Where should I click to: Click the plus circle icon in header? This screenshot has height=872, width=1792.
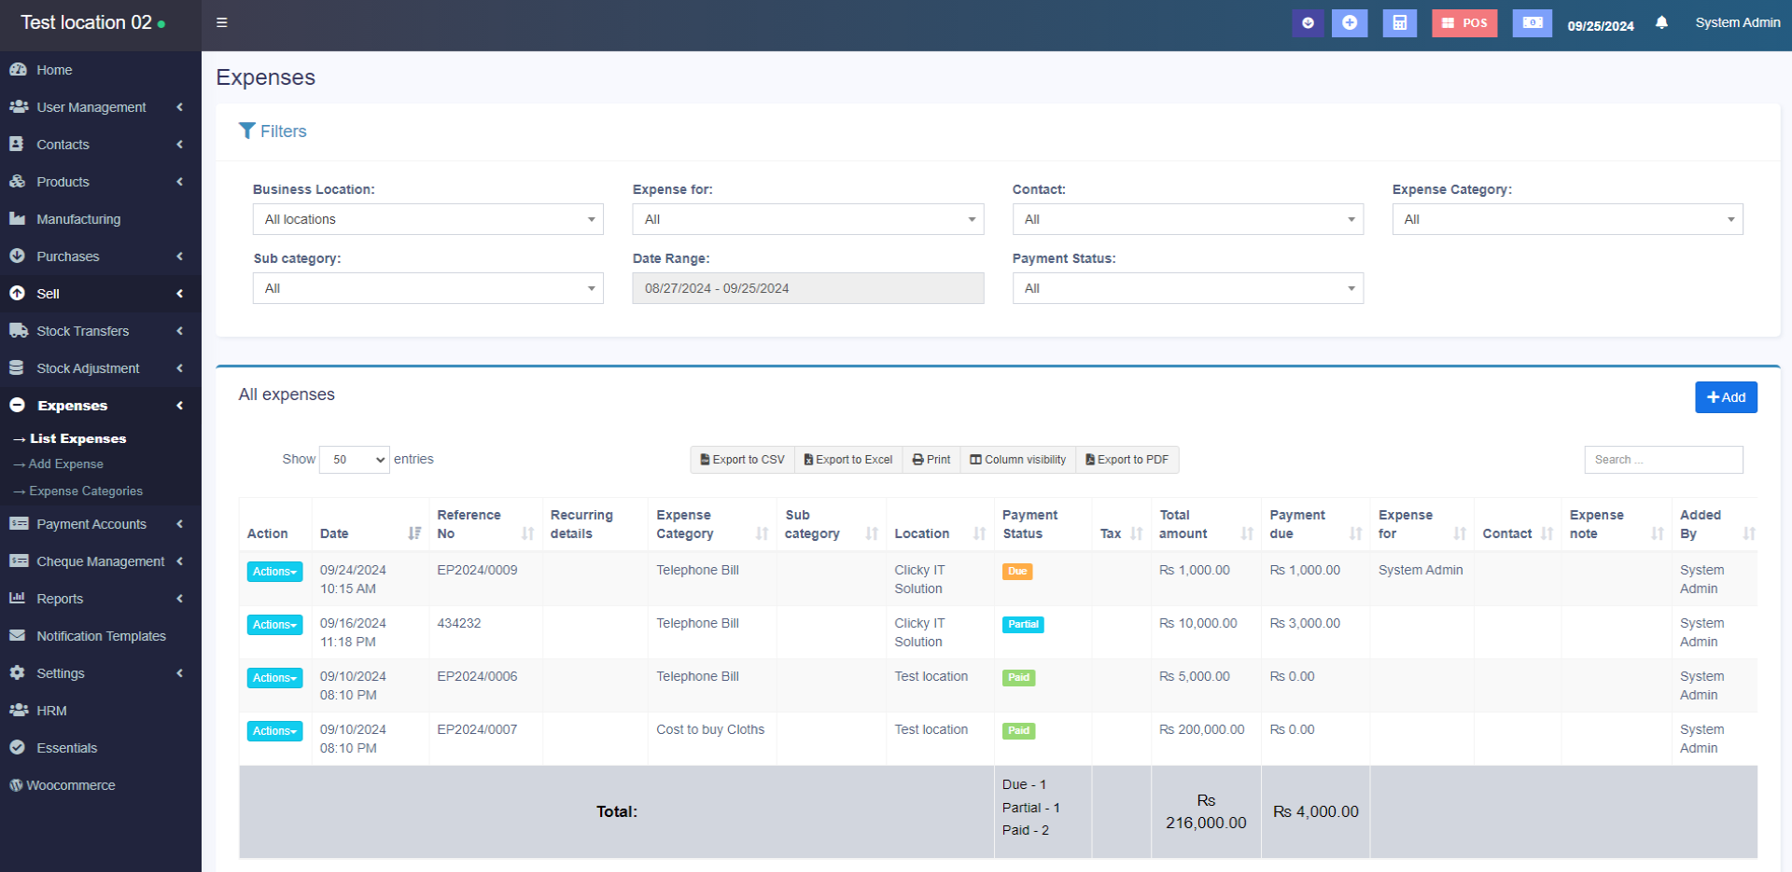(1350, 23)
